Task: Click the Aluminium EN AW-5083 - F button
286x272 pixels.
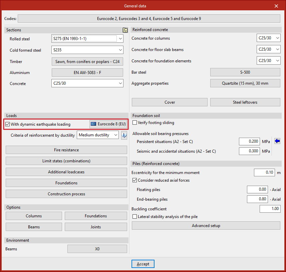Action: click(87, 73)
